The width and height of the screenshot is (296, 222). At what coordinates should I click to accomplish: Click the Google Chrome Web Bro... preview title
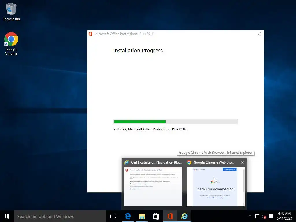coord(214,162)
